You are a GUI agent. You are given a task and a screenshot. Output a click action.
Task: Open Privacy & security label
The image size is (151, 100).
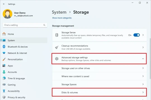16,97
